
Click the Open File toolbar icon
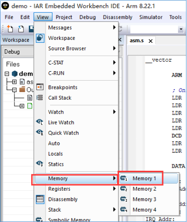click(21, 29)
